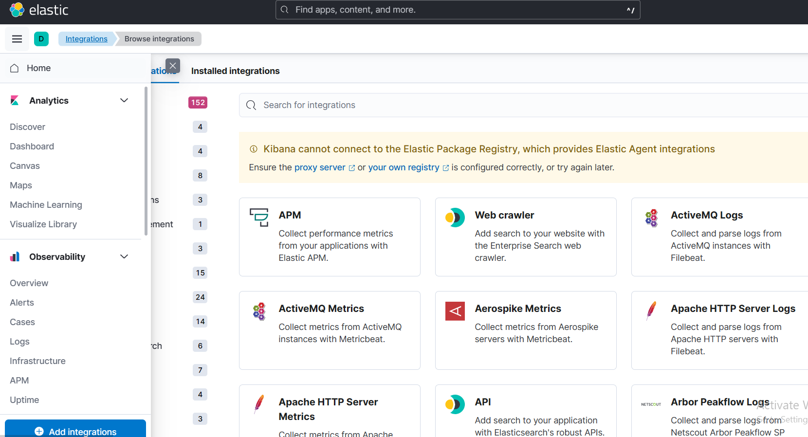Open the Aerospike Metrics card title
This screenshot has height=437, width=808.
518,309
